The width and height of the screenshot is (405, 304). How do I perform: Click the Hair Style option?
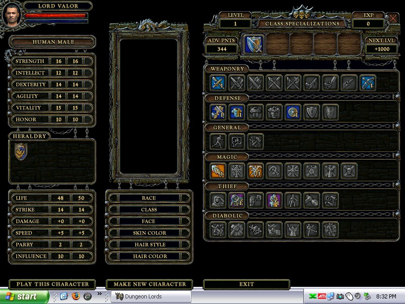pos(149,245)
